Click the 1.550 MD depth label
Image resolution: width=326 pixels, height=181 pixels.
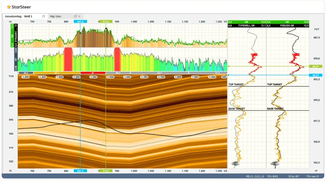tap(94, 77)
